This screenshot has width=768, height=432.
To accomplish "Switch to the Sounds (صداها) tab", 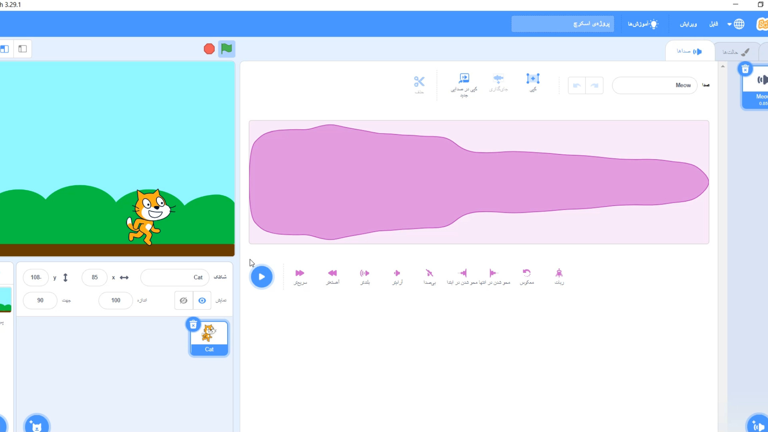I will pos(690,51).
